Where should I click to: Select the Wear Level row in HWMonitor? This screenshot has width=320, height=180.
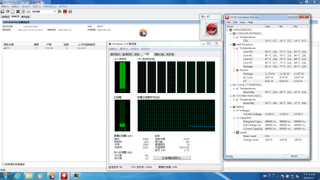click(275, 136)
